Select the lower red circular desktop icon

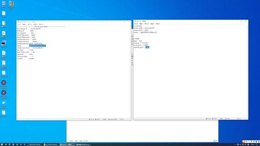coord(4,94)
